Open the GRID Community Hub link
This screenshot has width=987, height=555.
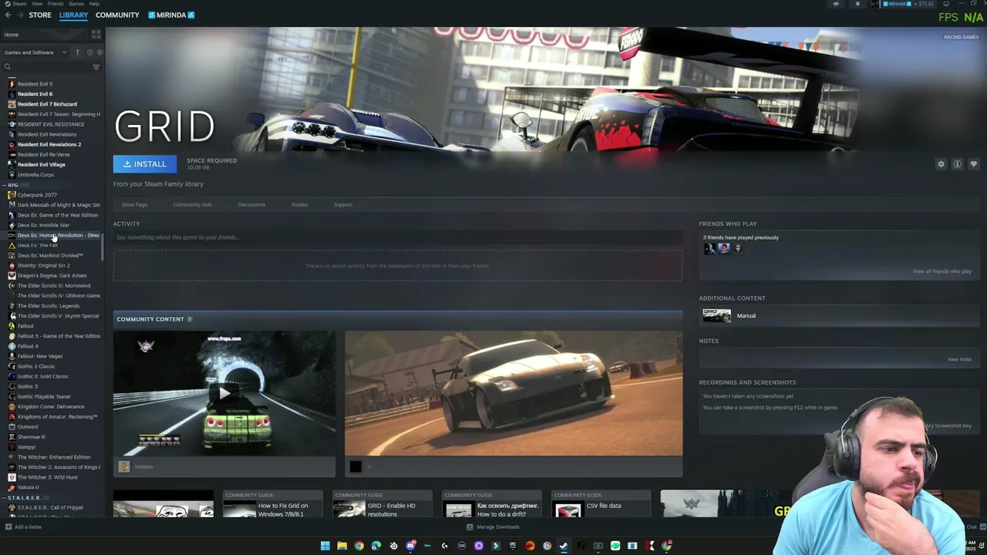tap(192, 205)
